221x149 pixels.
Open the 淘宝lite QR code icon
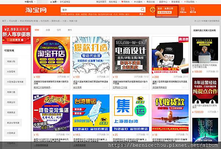click(183, 10)
